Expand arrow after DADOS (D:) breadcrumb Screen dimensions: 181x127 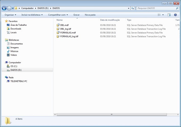50,8
